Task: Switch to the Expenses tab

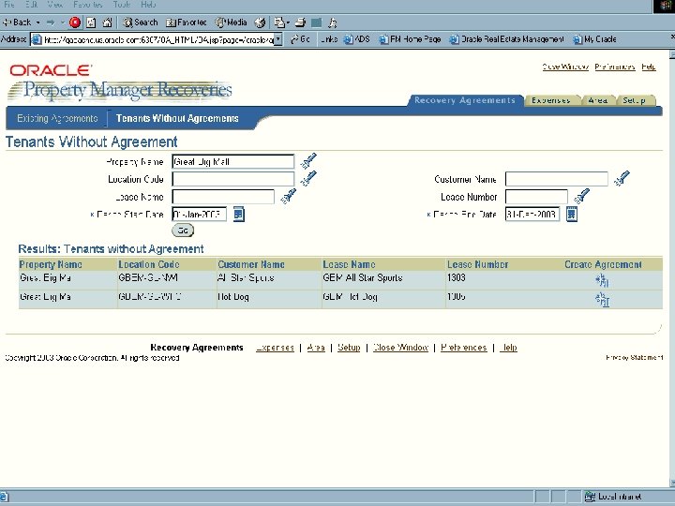Action: click(550, 100)
